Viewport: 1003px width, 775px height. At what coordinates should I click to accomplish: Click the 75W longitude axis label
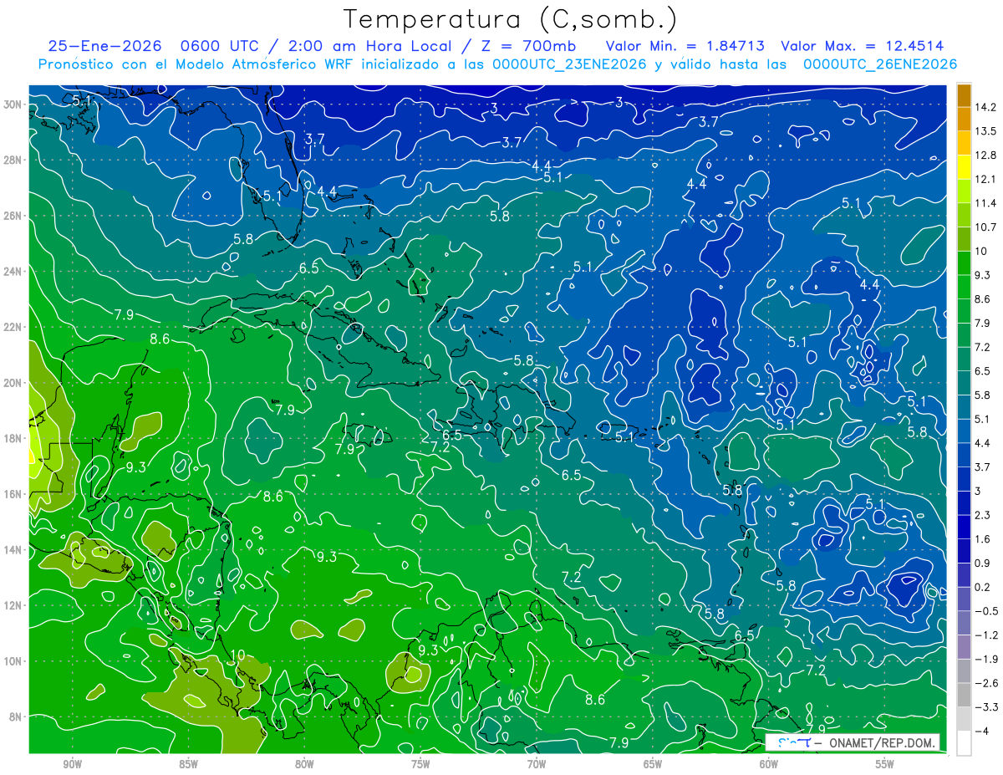420,764
